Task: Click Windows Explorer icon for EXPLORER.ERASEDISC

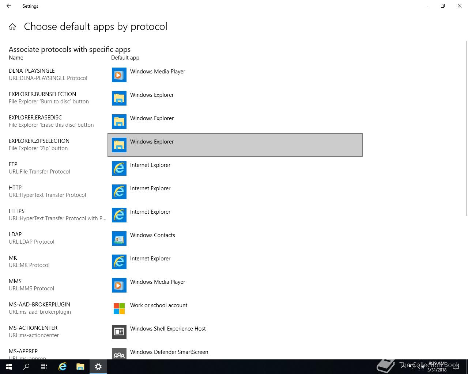Action: click(x=119, y=122)
